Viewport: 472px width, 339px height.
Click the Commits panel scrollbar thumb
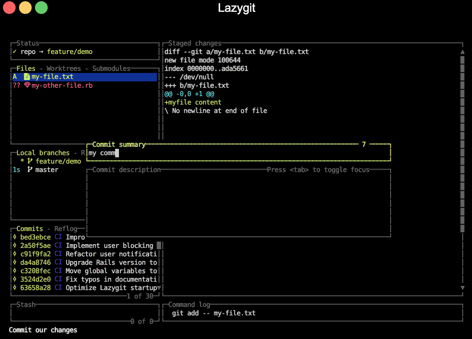pos(159,245)
